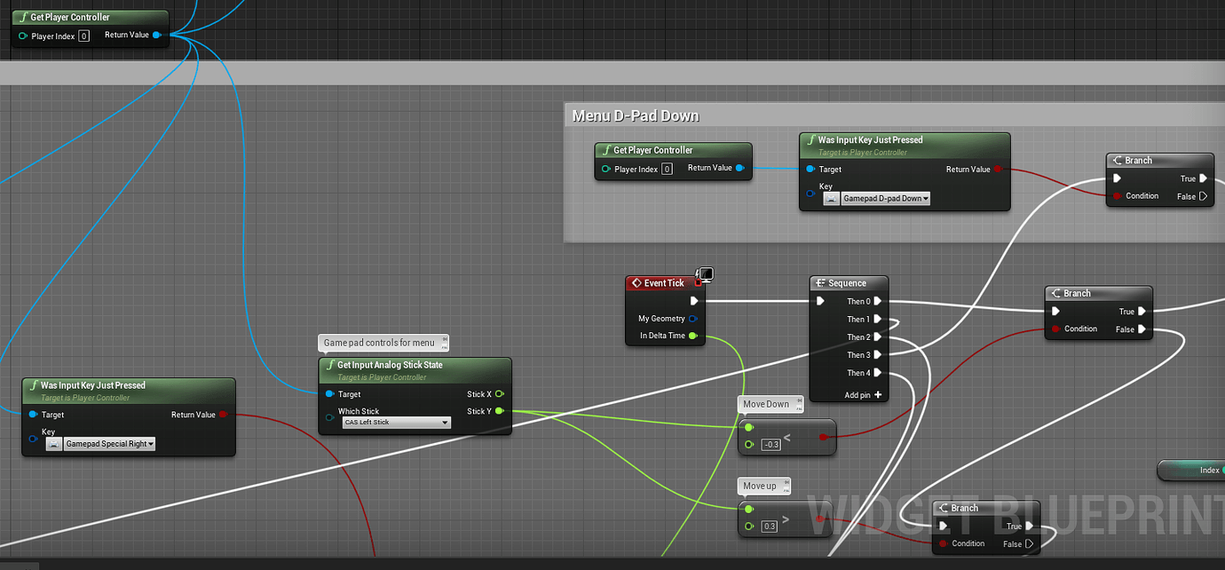Click the Sequence node Then 3 pin
Image resolution: width=1225 pixels, height=570 pixels.
[x=877, y=354]
